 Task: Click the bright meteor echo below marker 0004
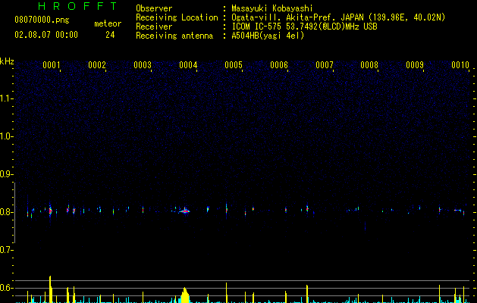point(184,211)
